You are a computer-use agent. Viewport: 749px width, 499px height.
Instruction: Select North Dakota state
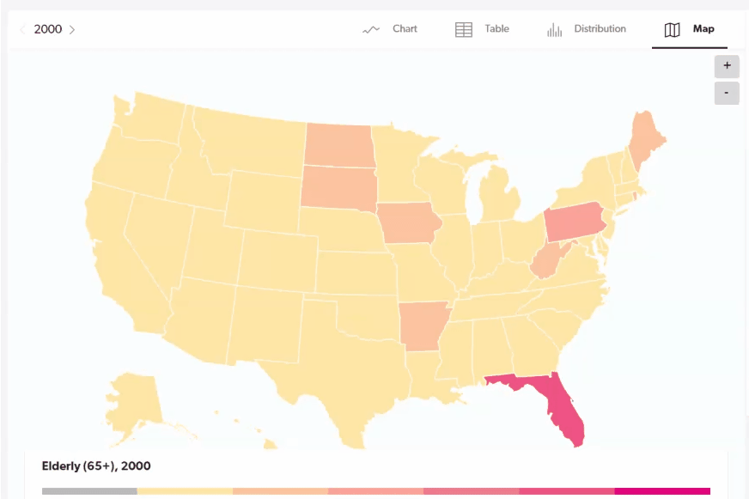(x=338, y=145)
